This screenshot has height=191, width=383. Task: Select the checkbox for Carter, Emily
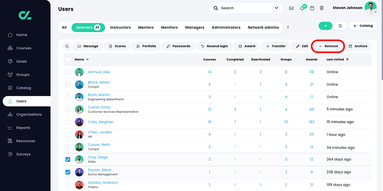coord(68,109)
